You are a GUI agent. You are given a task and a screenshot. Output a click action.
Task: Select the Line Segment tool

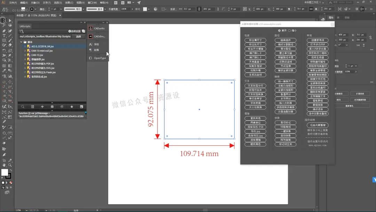click(x=10, y=36)
